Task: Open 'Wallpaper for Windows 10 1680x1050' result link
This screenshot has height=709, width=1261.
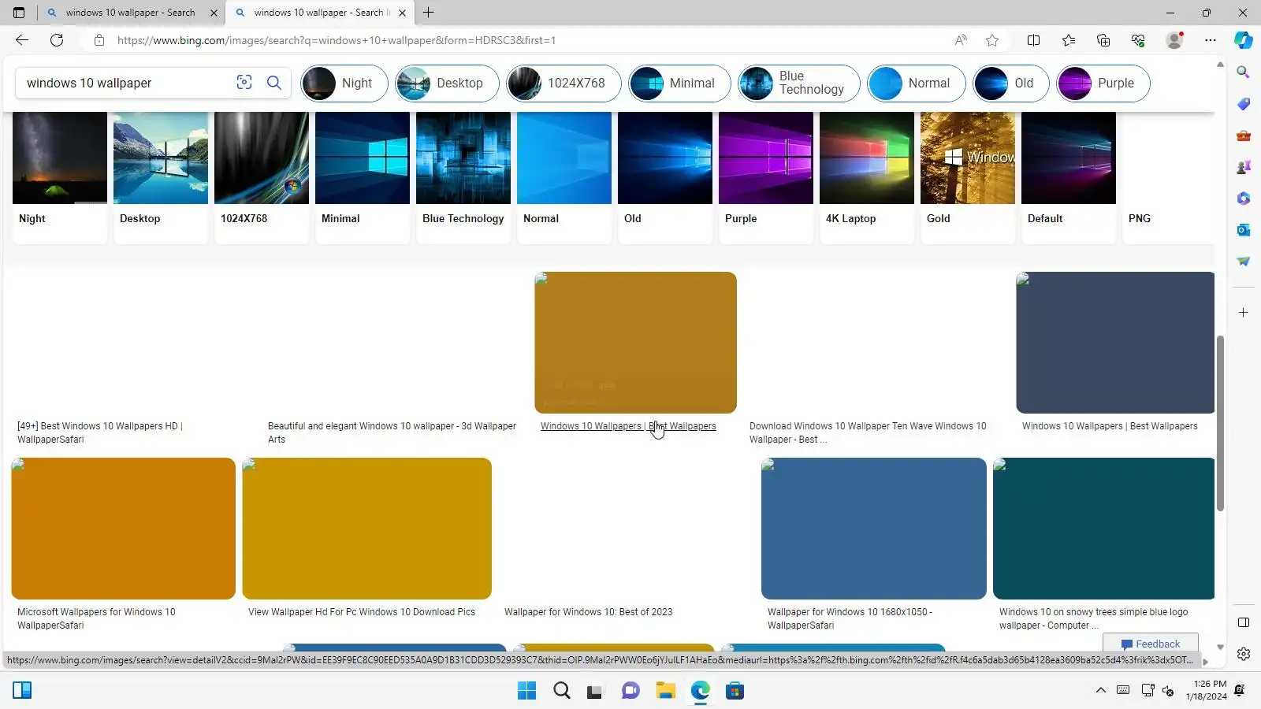Action: [x=850, y=618]
